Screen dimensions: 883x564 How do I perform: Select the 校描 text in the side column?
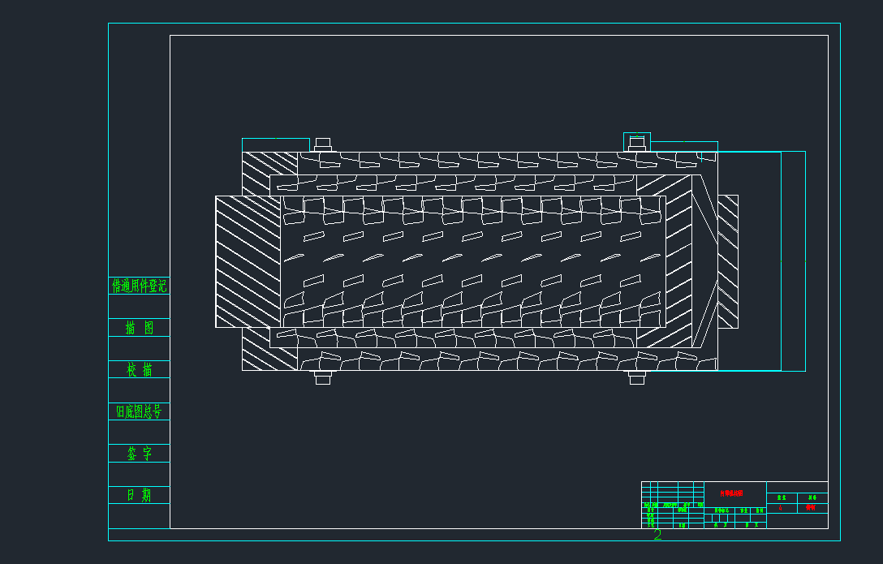tap(139, 370)
